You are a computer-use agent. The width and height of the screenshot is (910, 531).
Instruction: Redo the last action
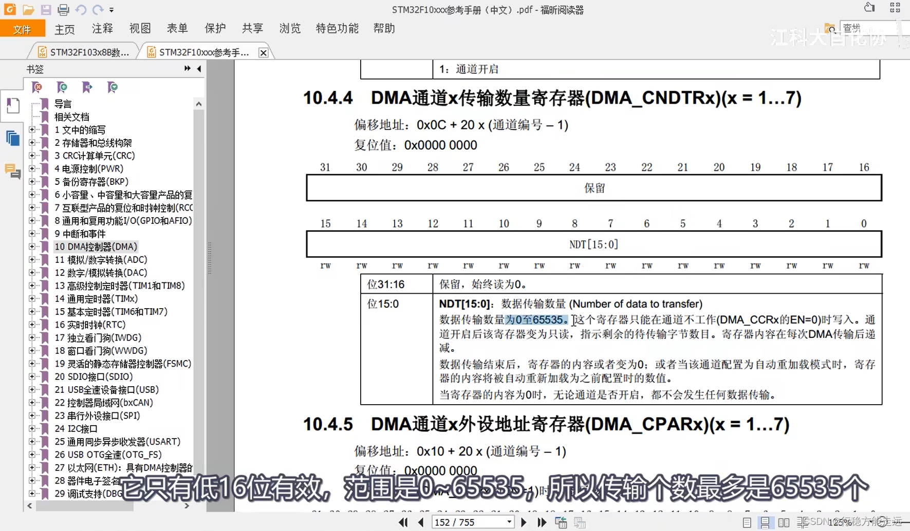[98, 10]
